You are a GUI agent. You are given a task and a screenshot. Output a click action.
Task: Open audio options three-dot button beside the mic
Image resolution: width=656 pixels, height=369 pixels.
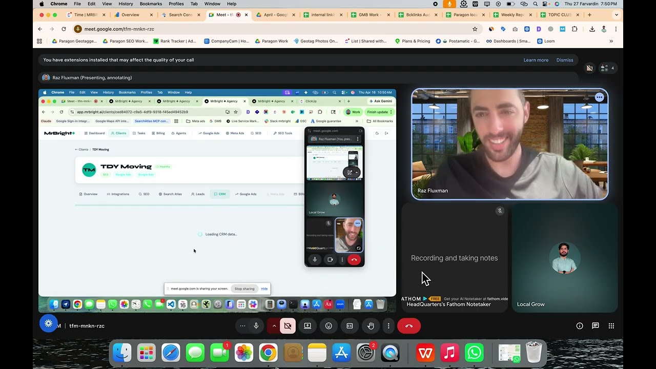click(242, 326)
